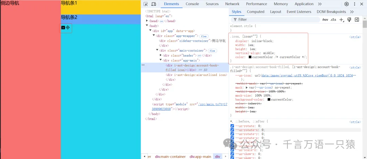Screen dimensions: 367x159
Task: Toggle the computed styles sidebar icon
Action: pos(357,20)
